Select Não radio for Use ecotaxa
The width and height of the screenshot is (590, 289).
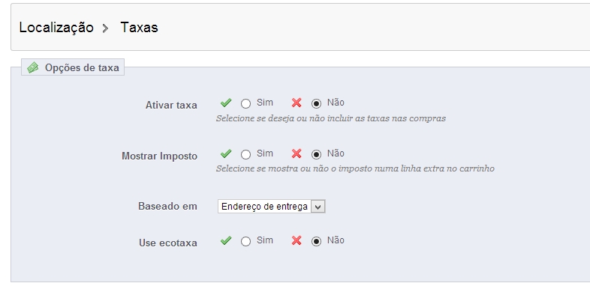(317, 242)
